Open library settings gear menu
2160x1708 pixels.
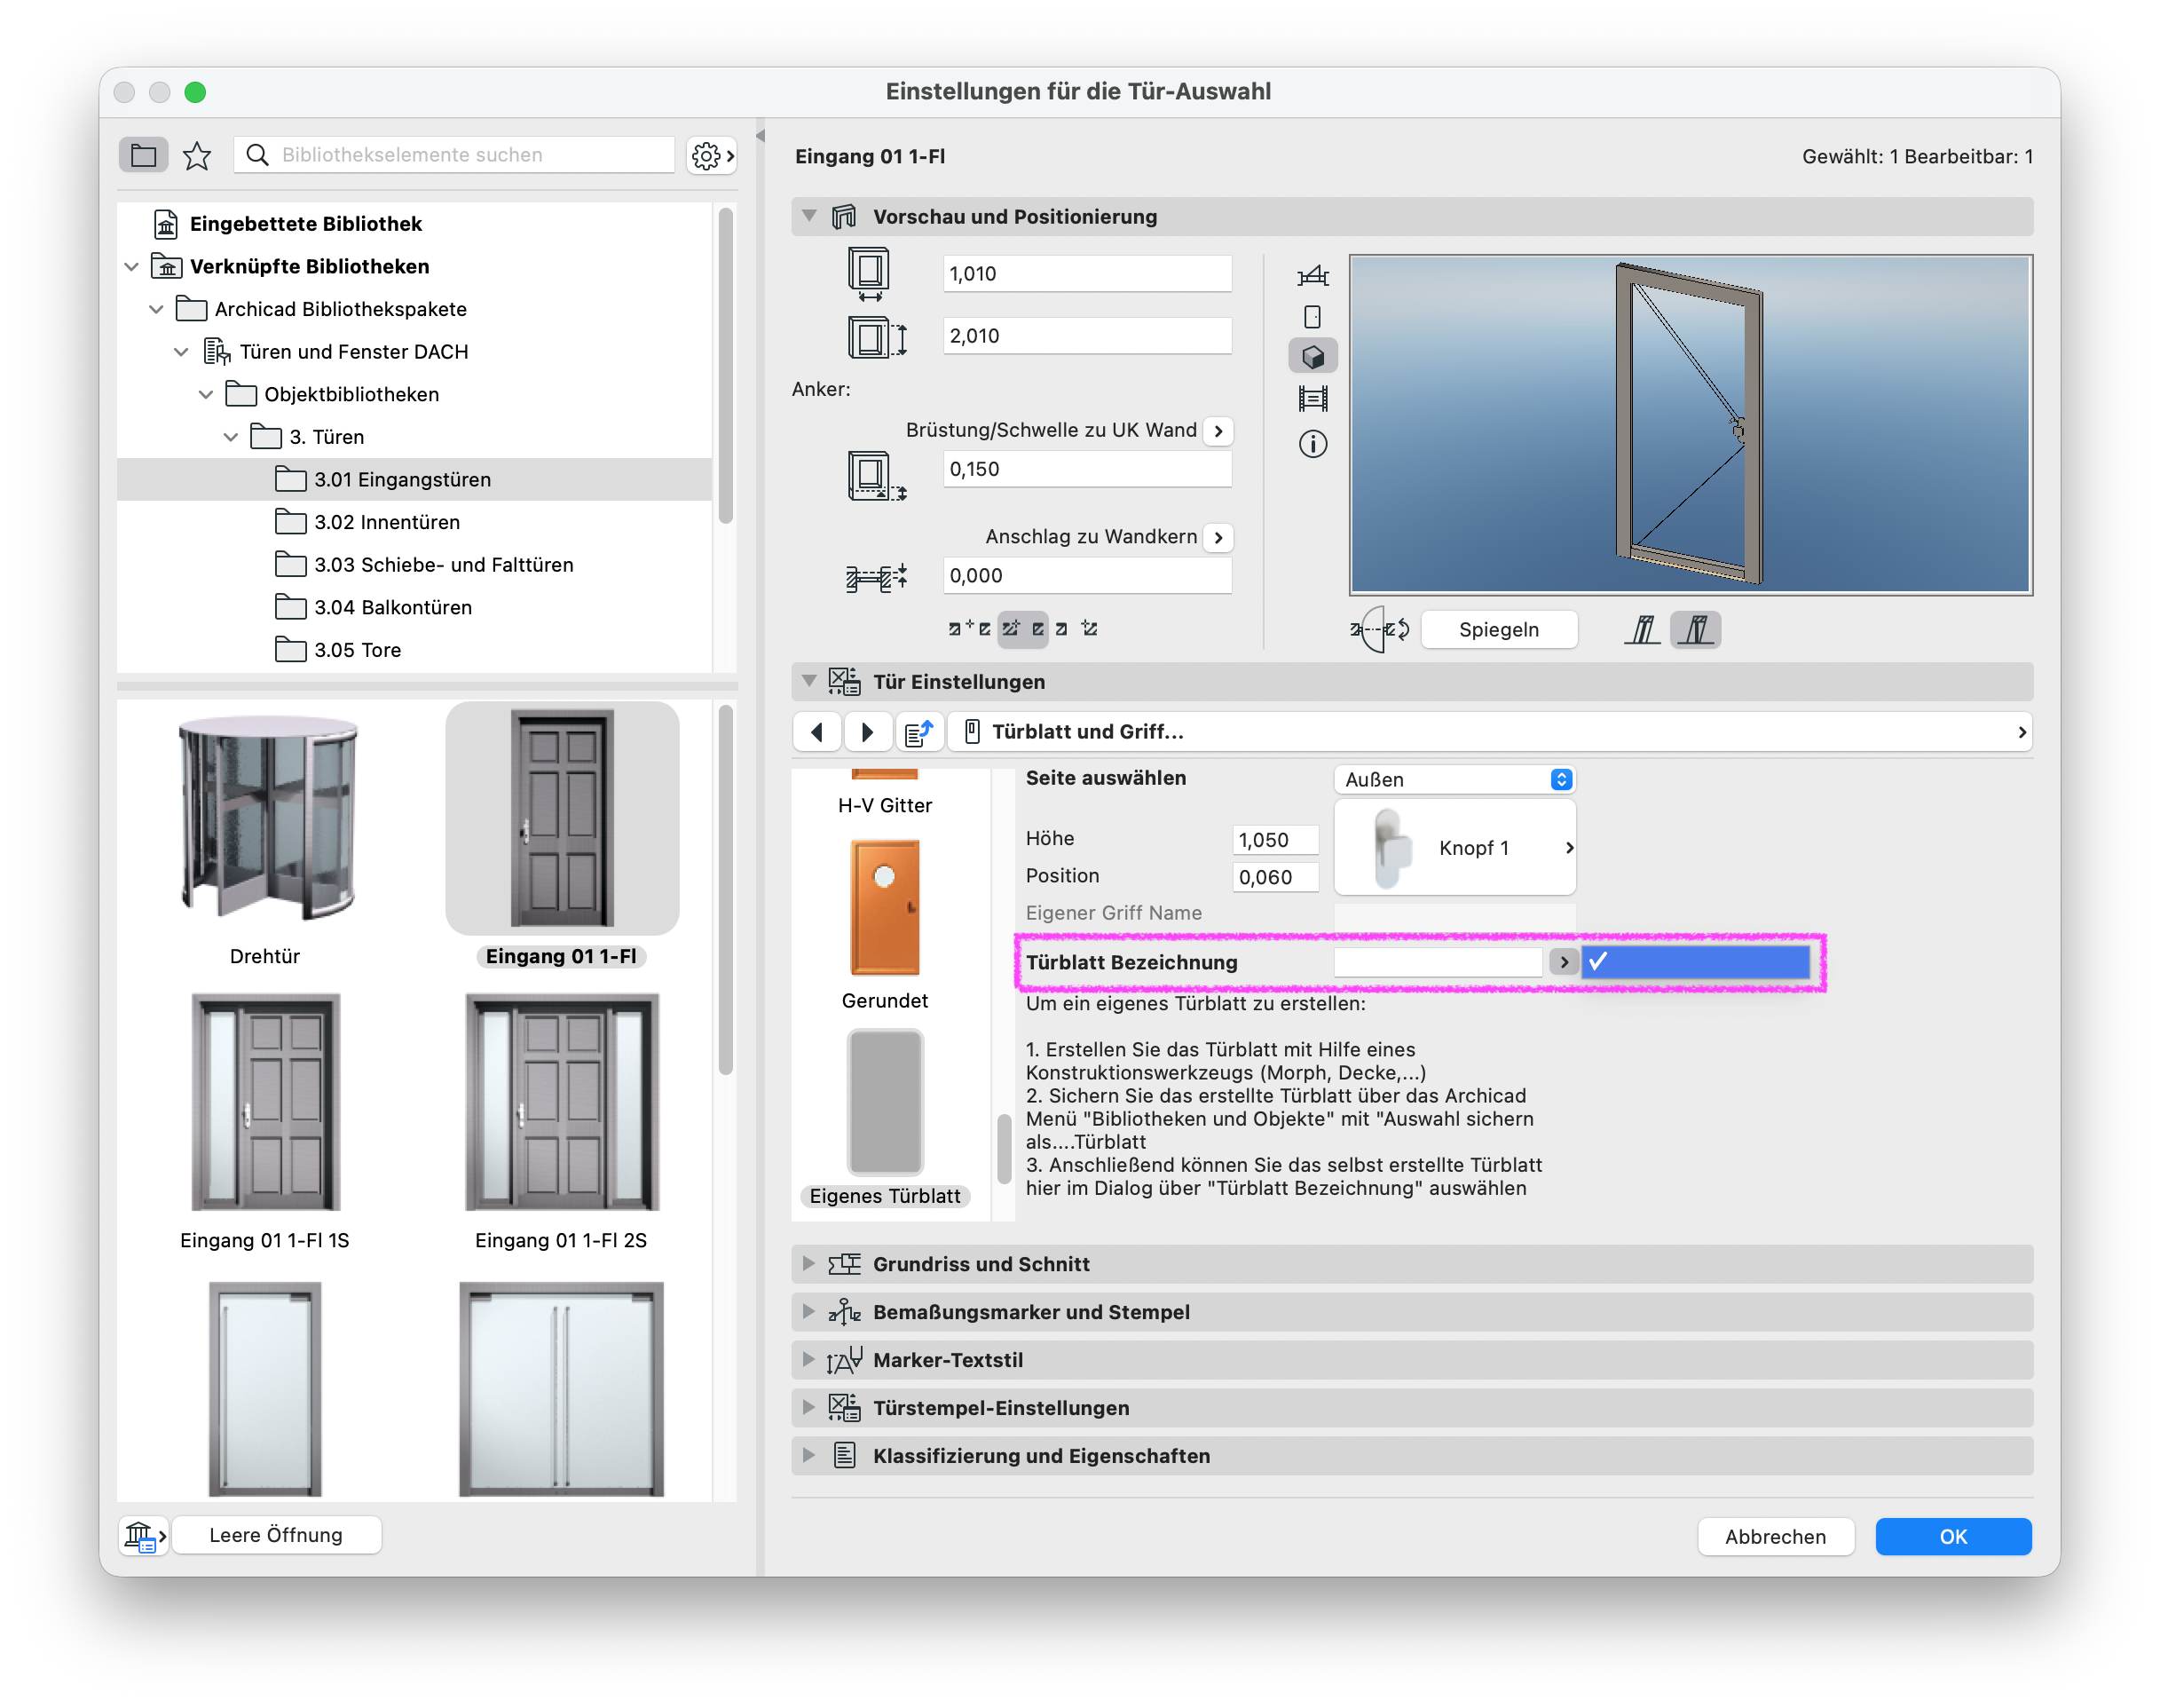click(x=712, y=155)
